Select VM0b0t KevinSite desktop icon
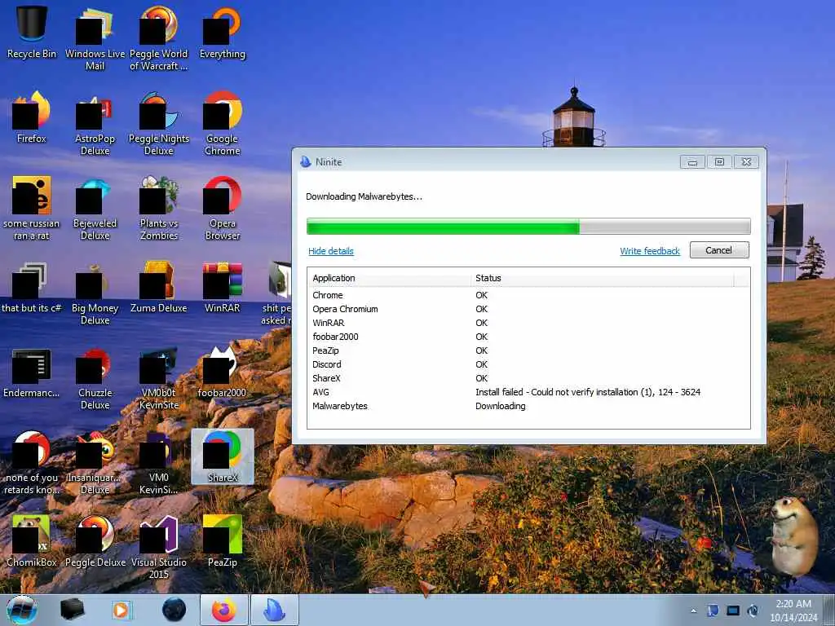This screenshot has width=835, height=626. point(159,378)
